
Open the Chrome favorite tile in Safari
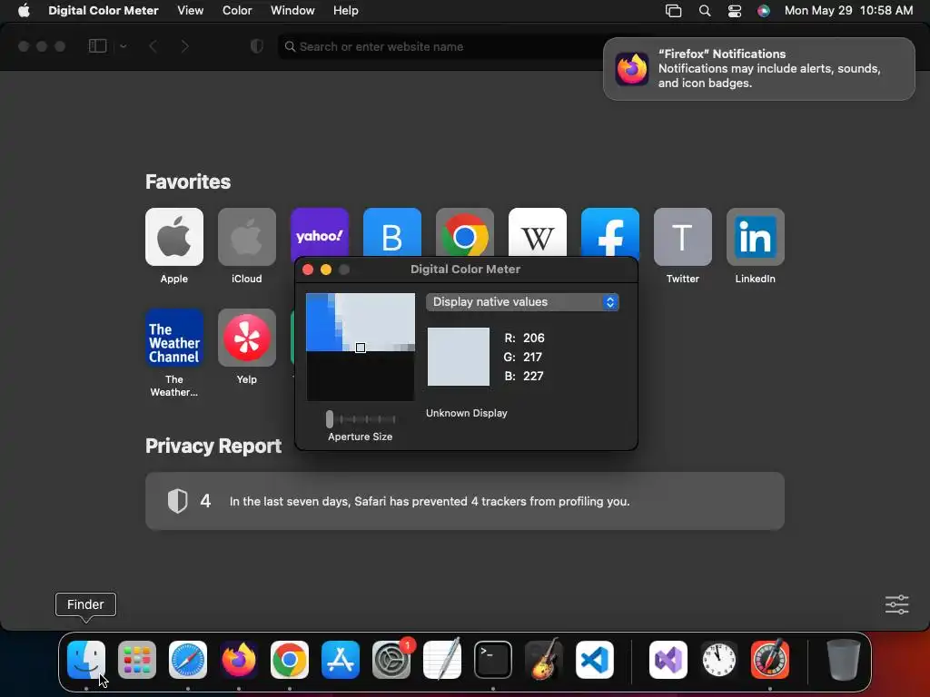point(465,232)
